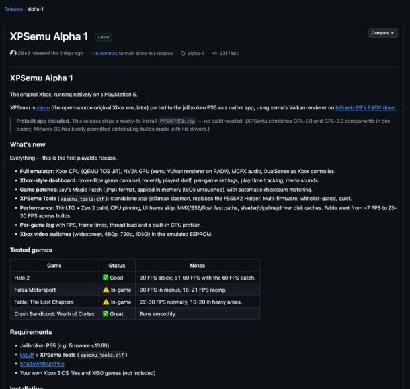The width and height of the screenshot is (410, 389).
Task: Click the Latest release badge
Action: pyautogui.click(x=103, y=38)
